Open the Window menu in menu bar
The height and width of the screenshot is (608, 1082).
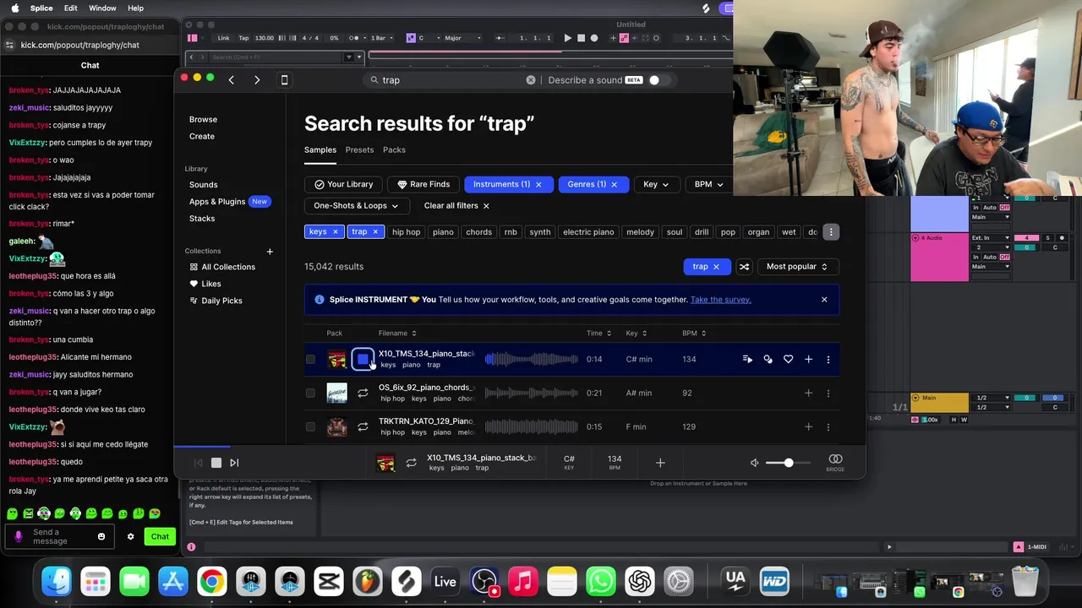(x=102, y=8)
